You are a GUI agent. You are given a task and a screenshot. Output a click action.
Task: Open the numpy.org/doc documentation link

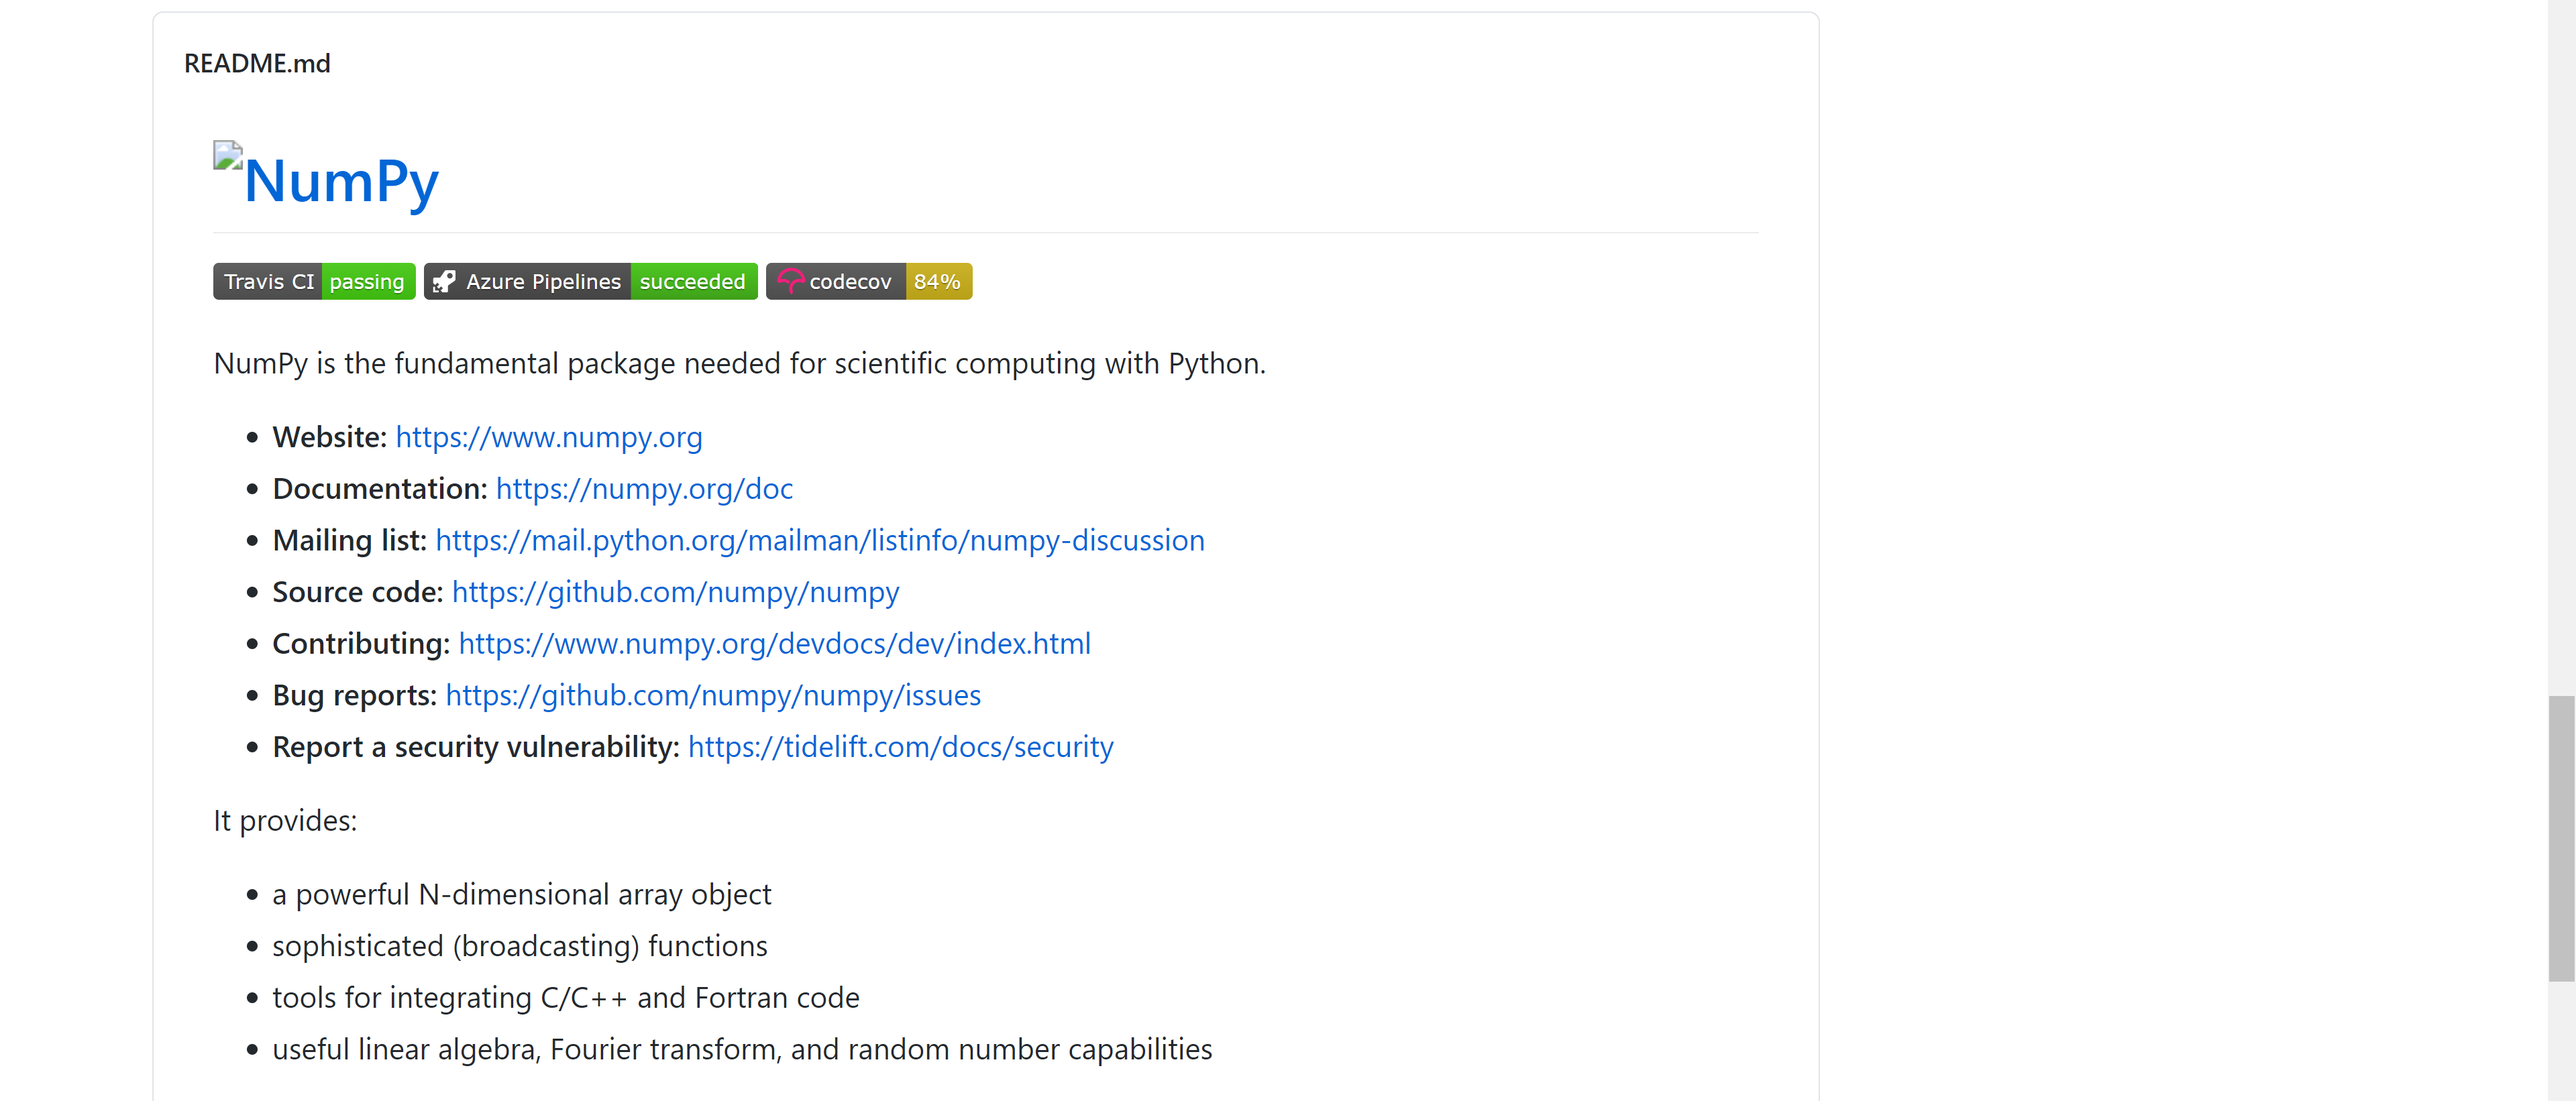[644, 489]
